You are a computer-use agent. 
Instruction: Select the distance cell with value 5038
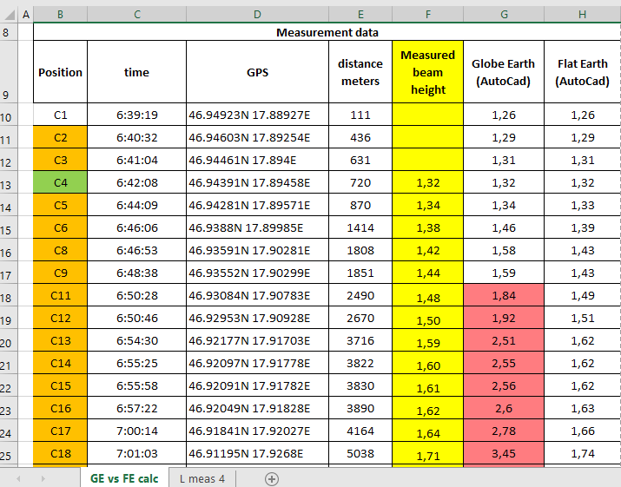[360, 453]
